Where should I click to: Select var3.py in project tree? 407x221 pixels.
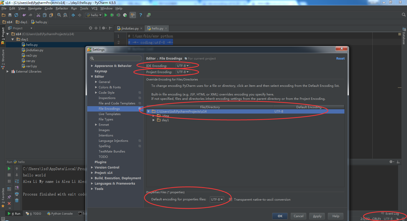31,66
